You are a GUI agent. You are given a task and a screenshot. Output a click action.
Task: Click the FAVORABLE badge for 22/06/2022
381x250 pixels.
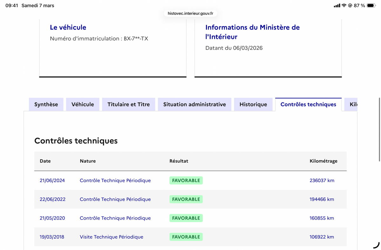coord(186,199)
